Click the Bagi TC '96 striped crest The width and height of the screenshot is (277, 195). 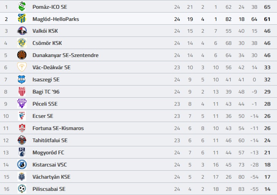[x=22, y=91]
